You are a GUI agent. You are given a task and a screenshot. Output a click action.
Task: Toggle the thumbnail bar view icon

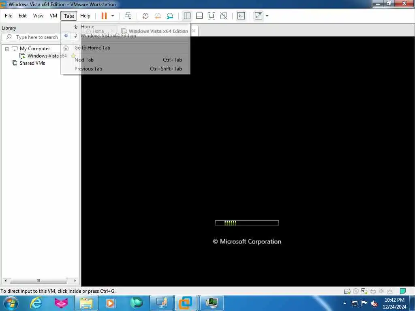click(x=199, y=16)
